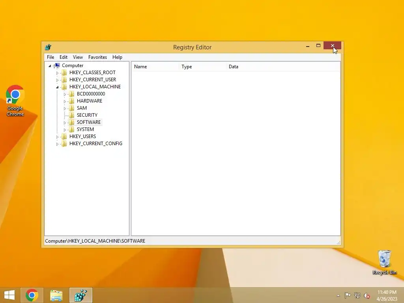
Task: Expand the HKEY_CLASSES_ROOT arrow
Action: click(x=58, y=73)
